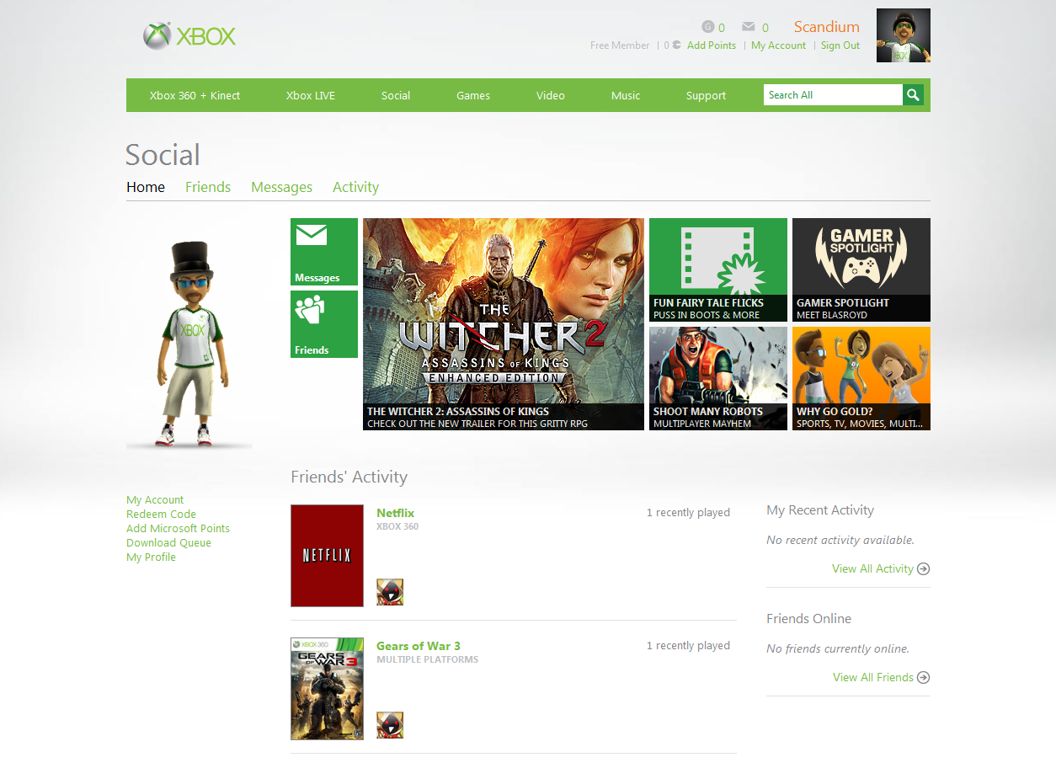The width and height of the screenshot is (1056, 768).
Task: Open the My Profile link
Action: [151, 557]
